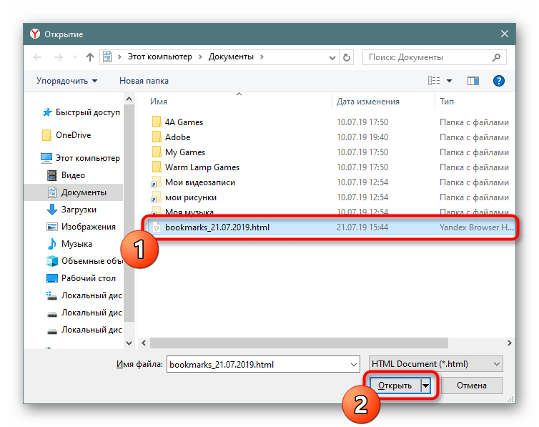Click the document icon in address bar

click(107, 57)
